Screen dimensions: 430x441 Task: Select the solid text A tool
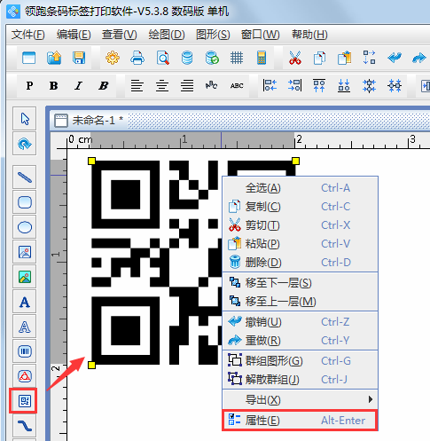(25, 302)
